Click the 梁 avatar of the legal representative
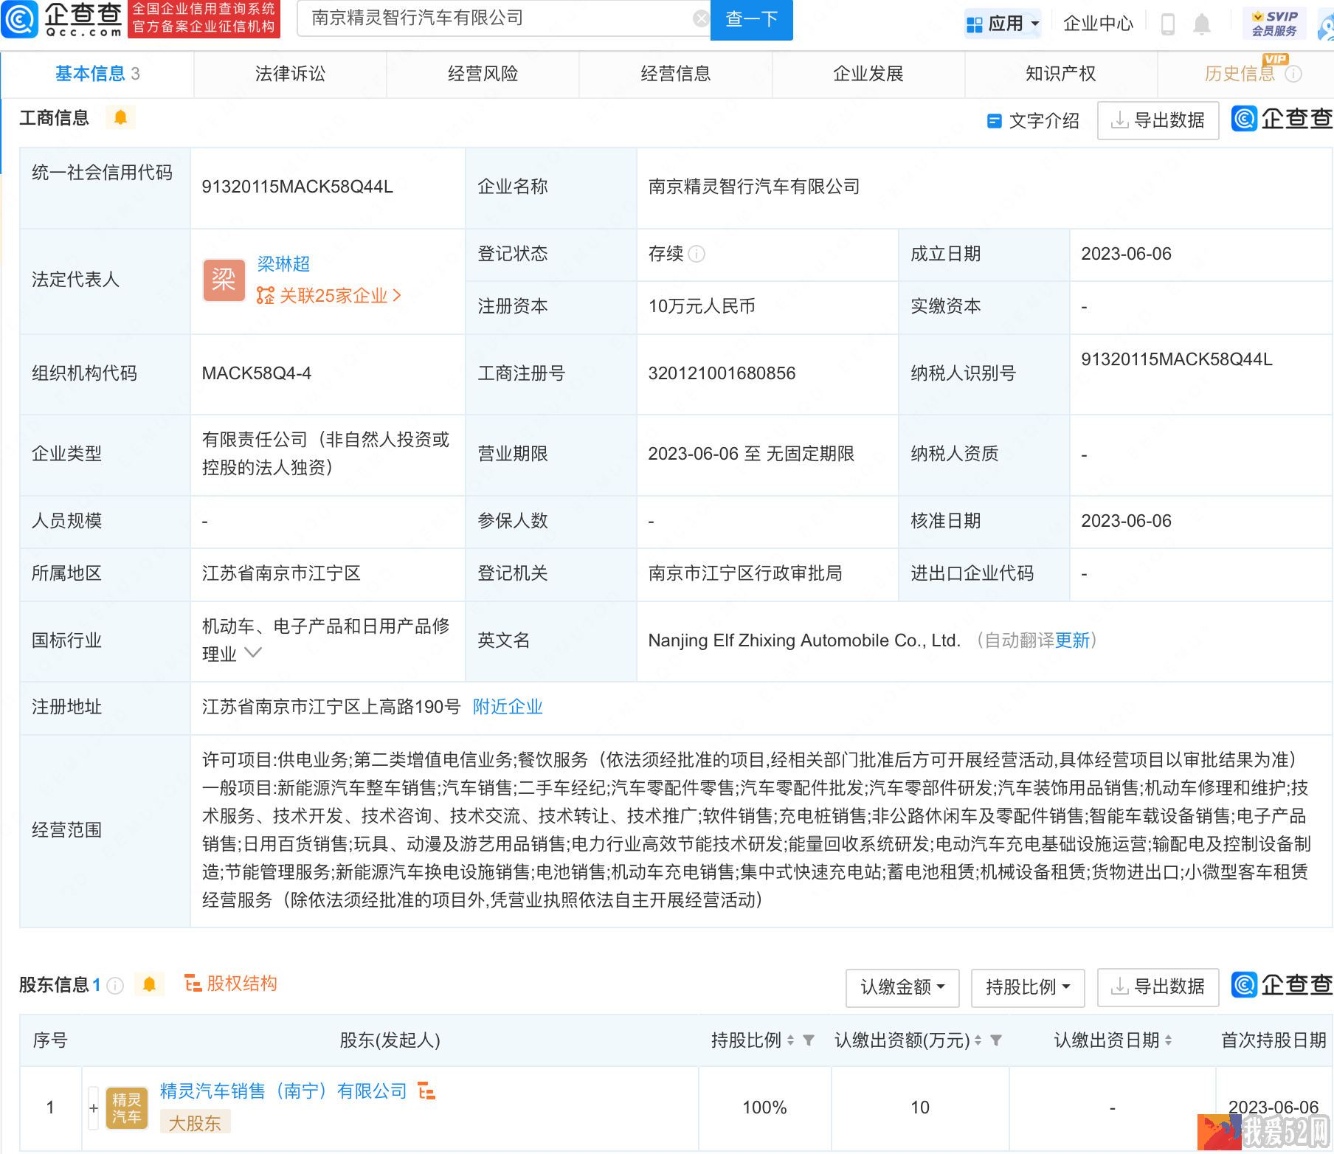Viewport: 1334px width, 1154px height. click(x=224, y=280)
